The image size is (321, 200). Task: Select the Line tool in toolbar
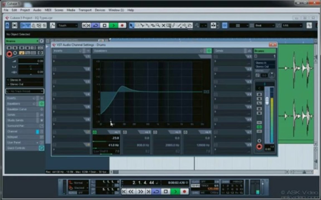click(x=179, y=25)
